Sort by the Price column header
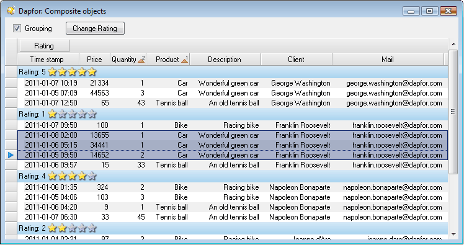464x245 pixels. (x=94, y=60)
